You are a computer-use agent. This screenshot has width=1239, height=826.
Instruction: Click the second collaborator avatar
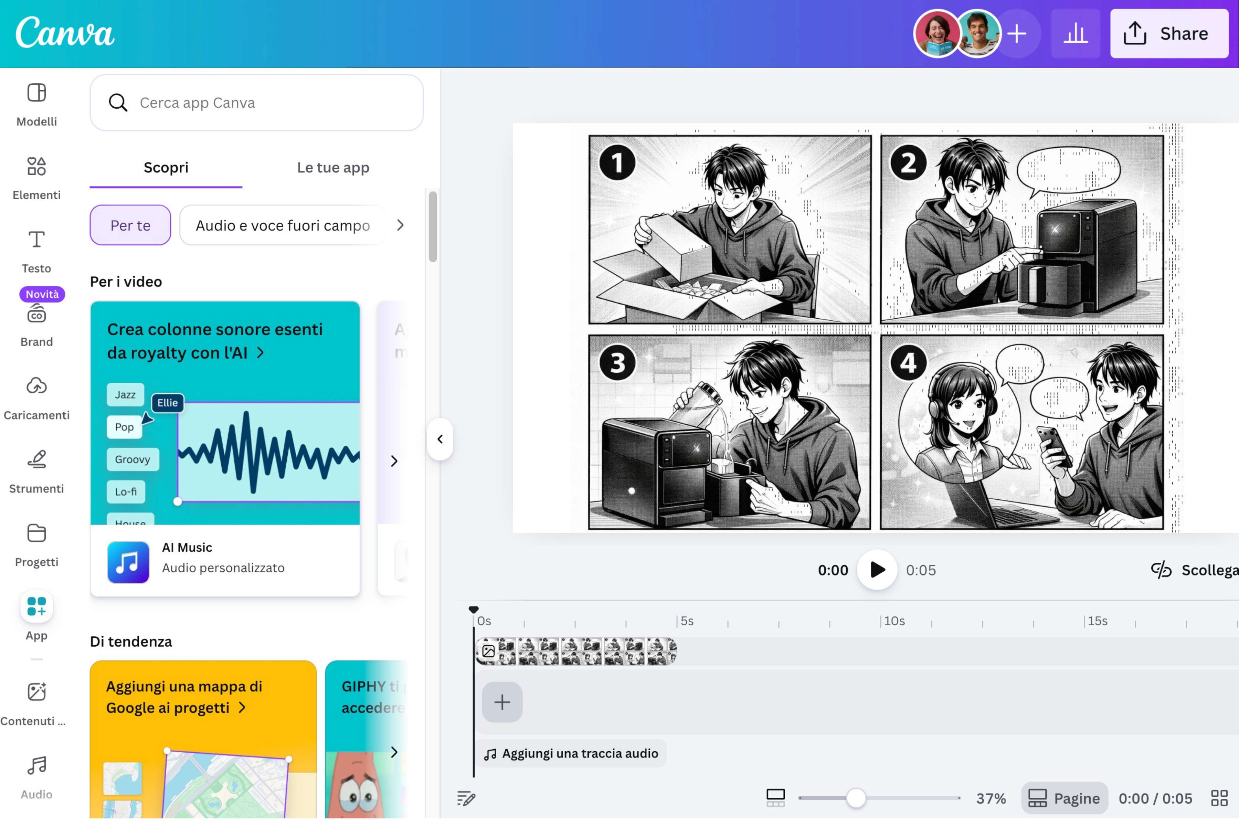978,33
